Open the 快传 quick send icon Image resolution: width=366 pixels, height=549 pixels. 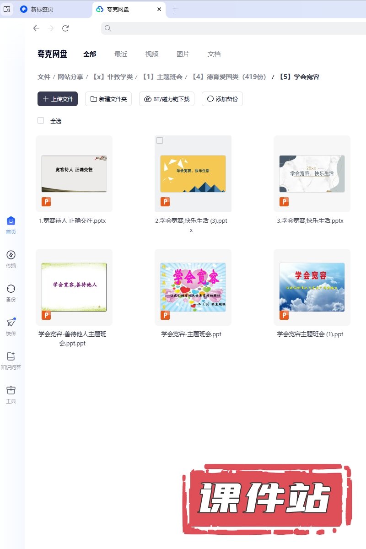[x=11, y=323]
